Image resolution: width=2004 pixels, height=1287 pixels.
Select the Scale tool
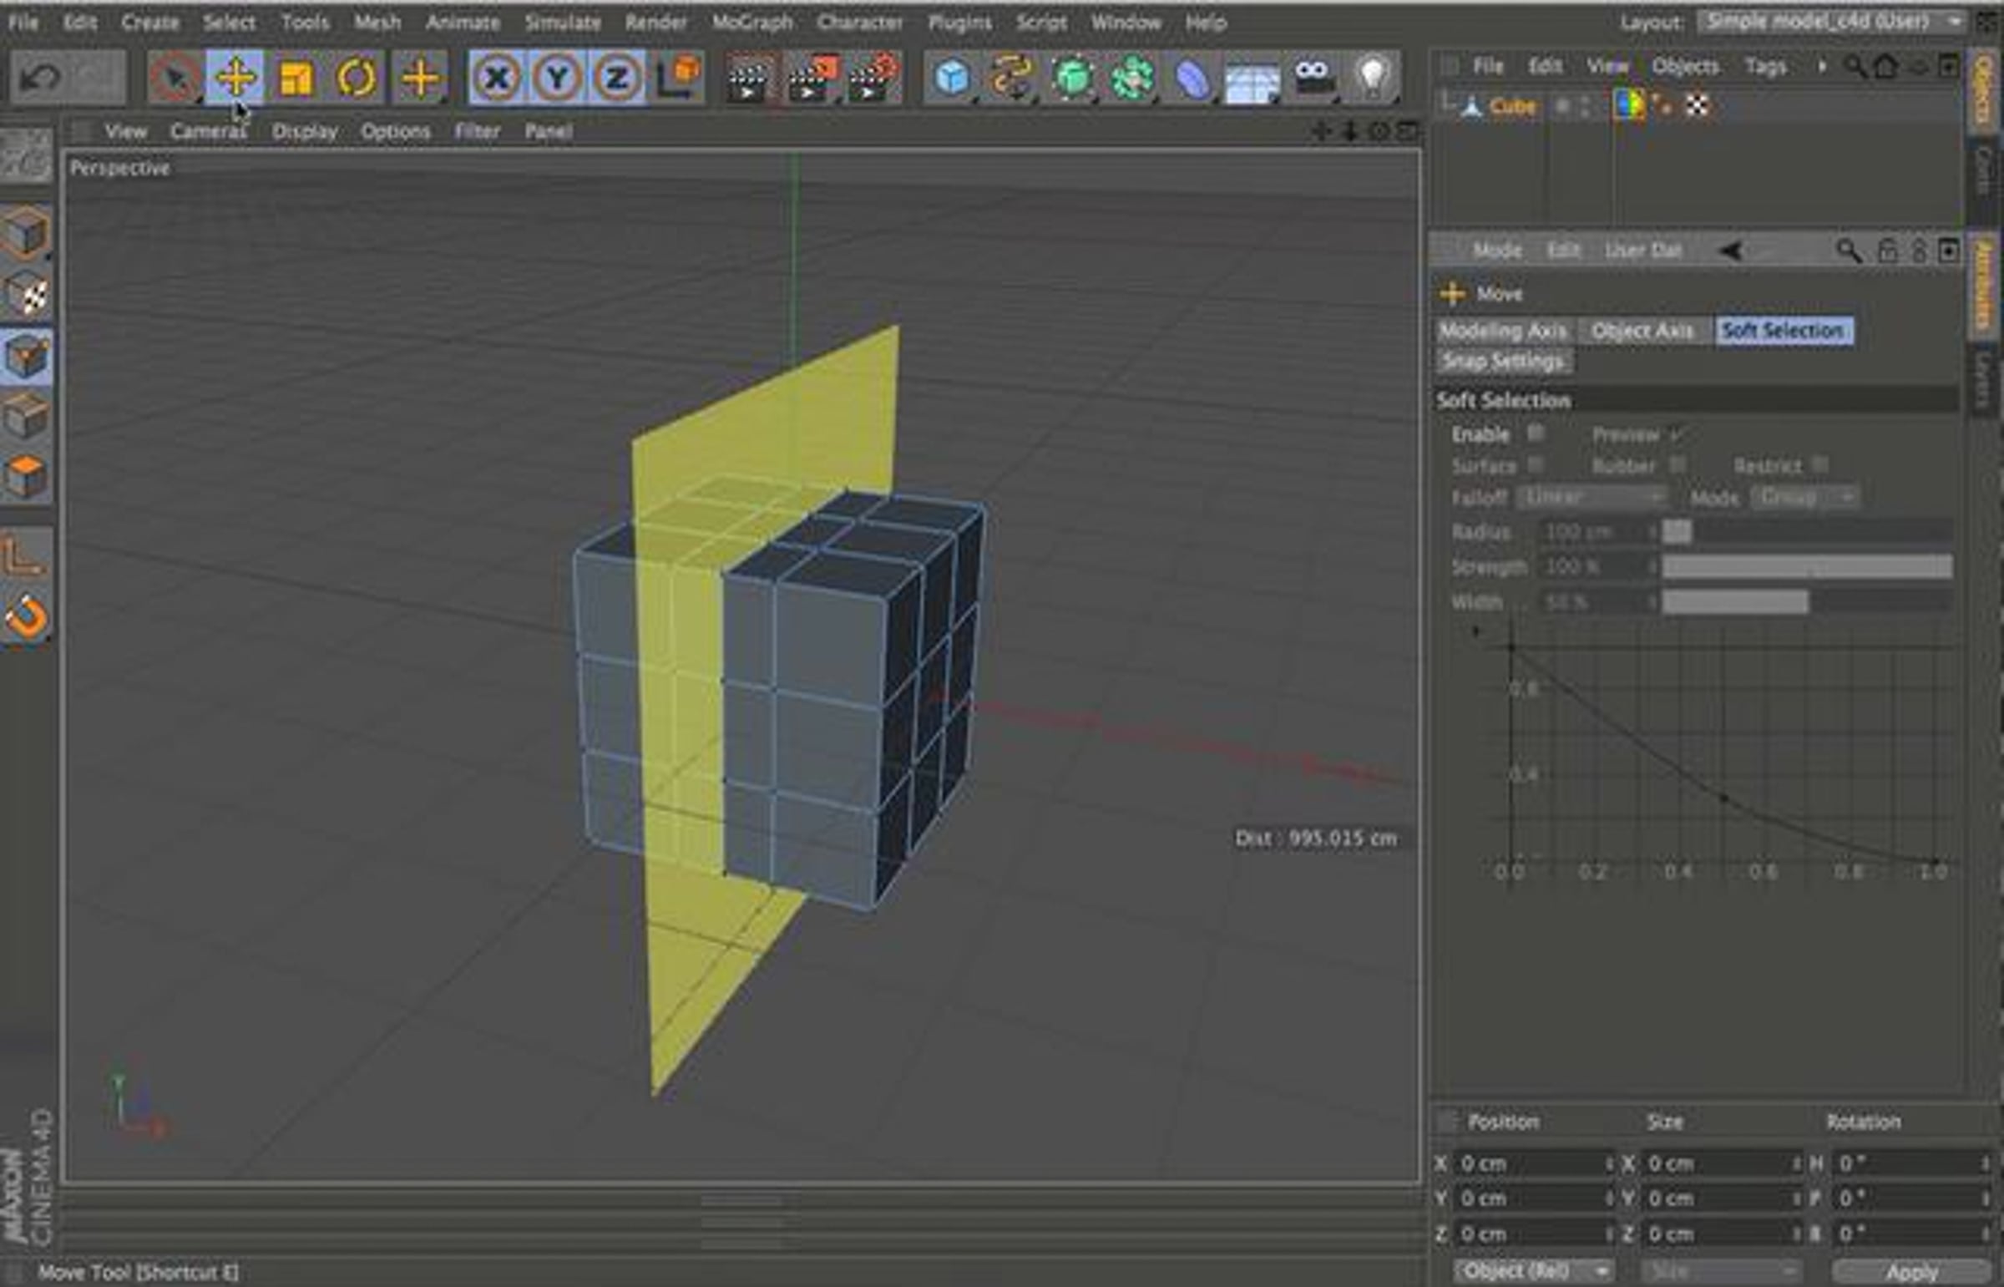(296, 78)
